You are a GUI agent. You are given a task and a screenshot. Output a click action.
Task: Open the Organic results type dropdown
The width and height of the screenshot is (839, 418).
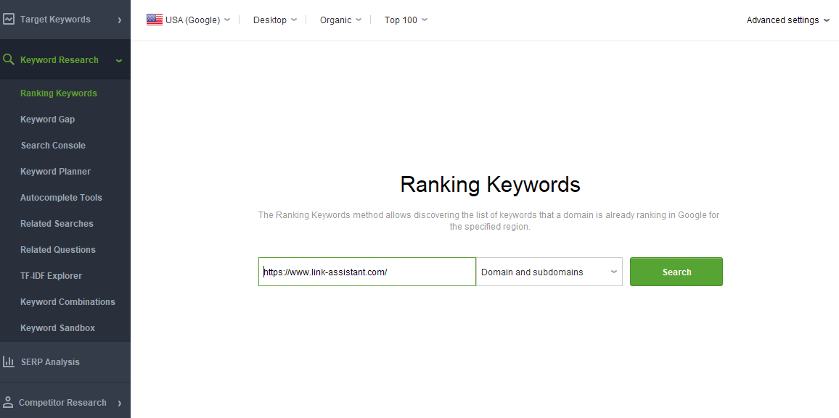tap(341, 20)
